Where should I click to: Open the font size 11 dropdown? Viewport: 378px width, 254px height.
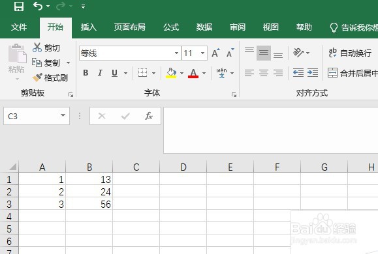coord(202,53)
